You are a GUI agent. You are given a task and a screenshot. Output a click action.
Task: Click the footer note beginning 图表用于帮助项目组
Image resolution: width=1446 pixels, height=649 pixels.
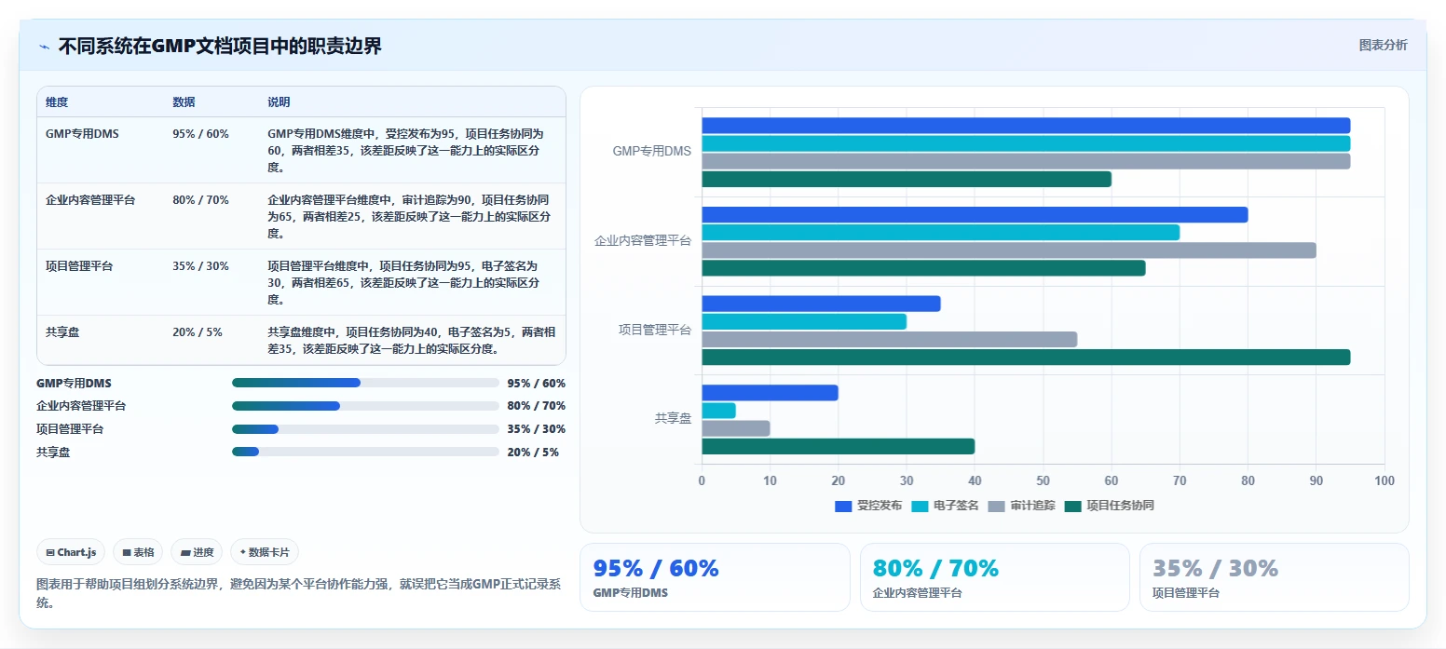[x=298, y=593]
